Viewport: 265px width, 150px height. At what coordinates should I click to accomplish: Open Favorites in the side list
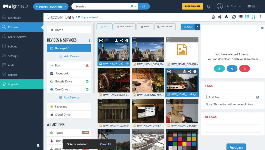pyautogui.click(x=69, y=107)
